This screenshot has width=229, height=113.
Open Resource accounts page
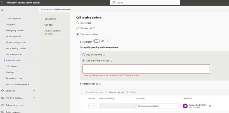15,78
